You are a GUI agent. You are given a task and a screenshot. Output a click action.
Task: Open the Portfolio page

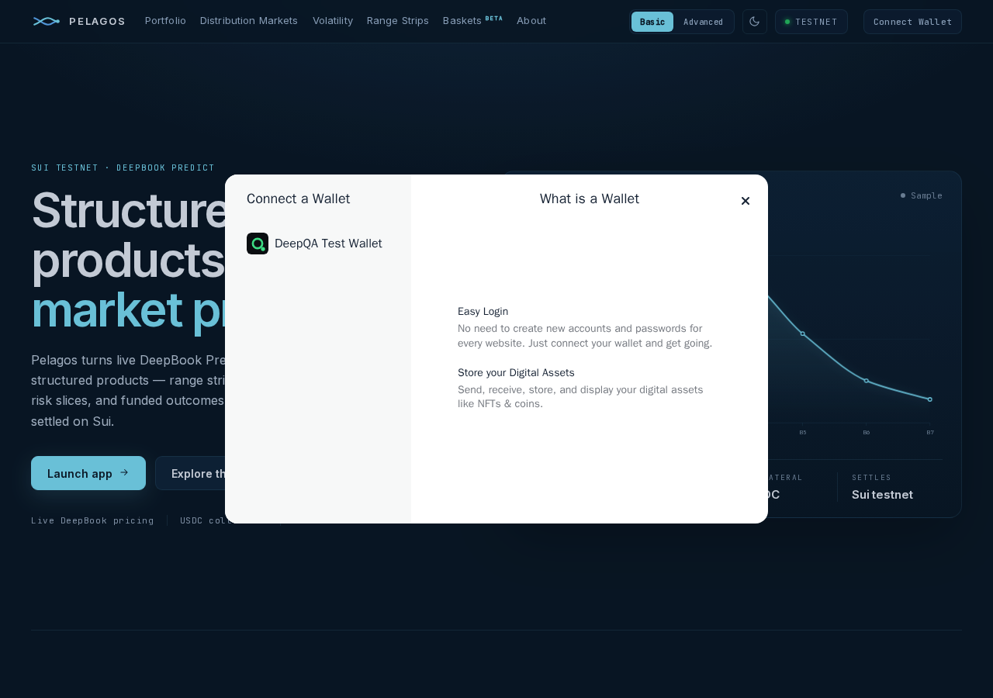click(165, 21)
